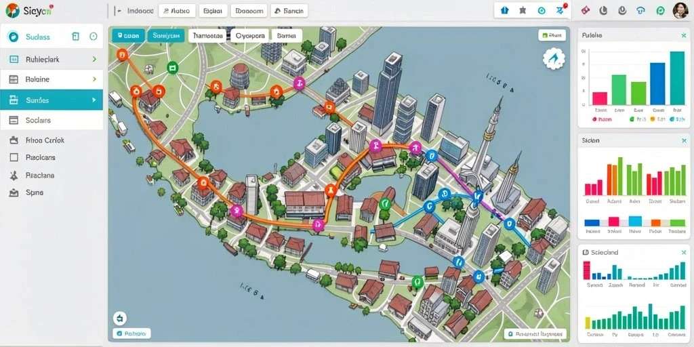This screenshot has height=347, width=694.
Task: Click the star favorites icon in toolbar
Action: pos(523,10)
